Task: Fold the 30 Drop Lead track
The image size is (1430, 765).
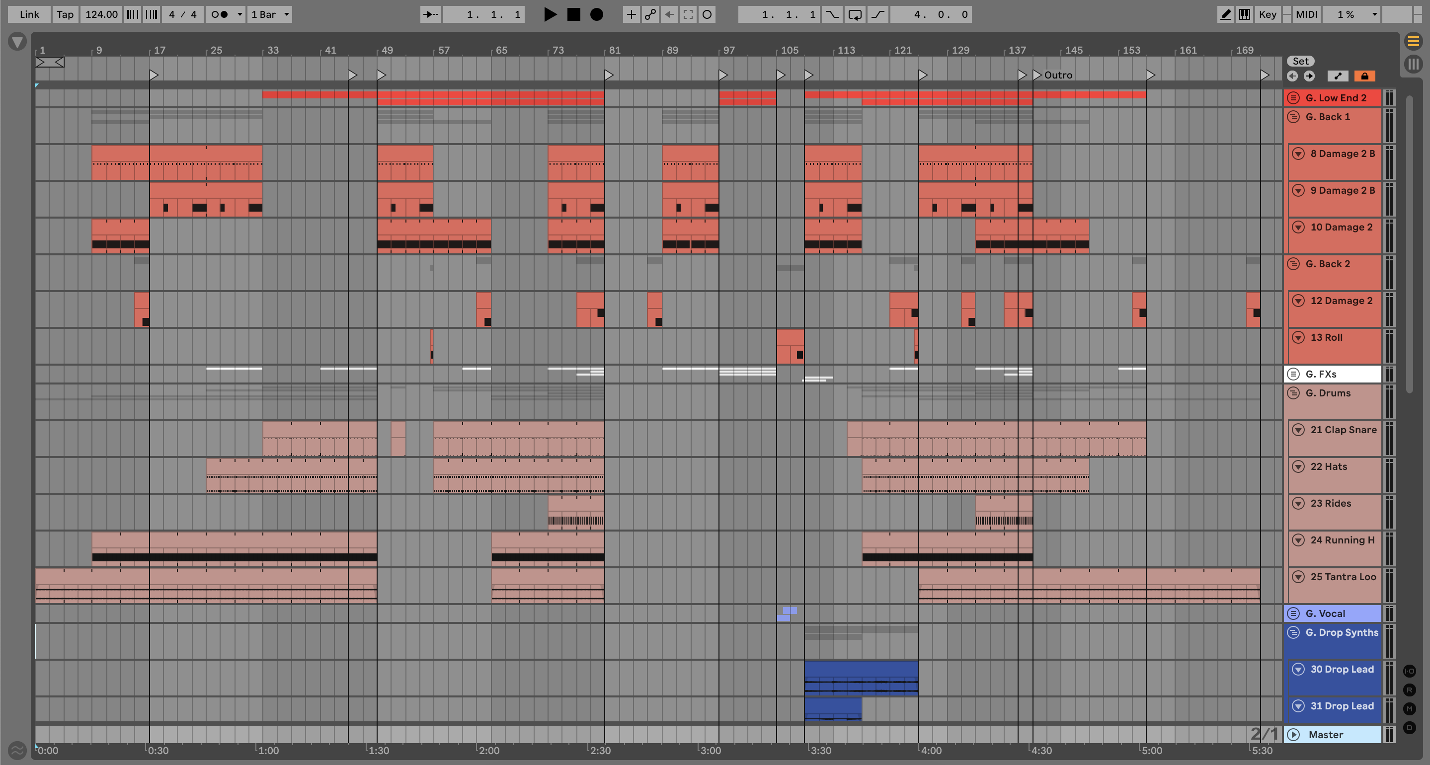Action: [x=1298, y=669]
